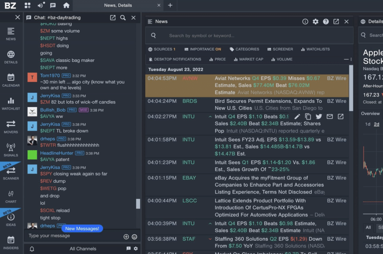Open the Watchlists filter
This screenshot has width=383, height=254.
[315, 49]
